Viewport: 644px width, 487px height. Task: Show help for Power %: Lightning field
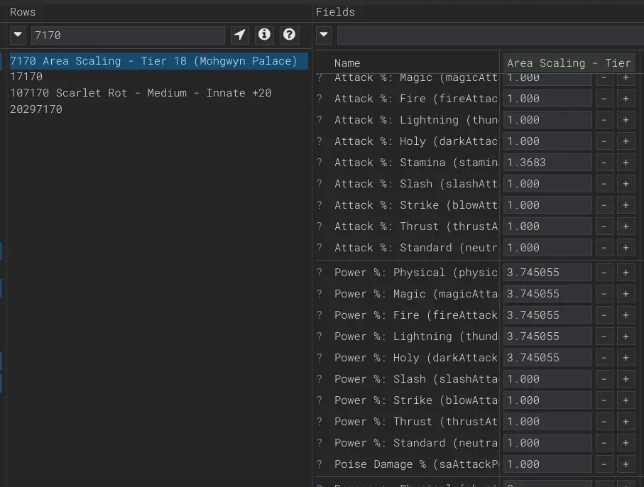pyautogui.click(x=320, y=336)
